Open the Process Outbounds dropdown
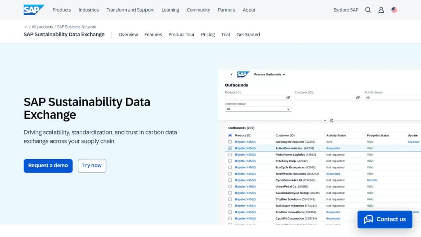Image resolution: width=421 pixels, height=237 pixels. pyautogui.click(x=269, y=74)
